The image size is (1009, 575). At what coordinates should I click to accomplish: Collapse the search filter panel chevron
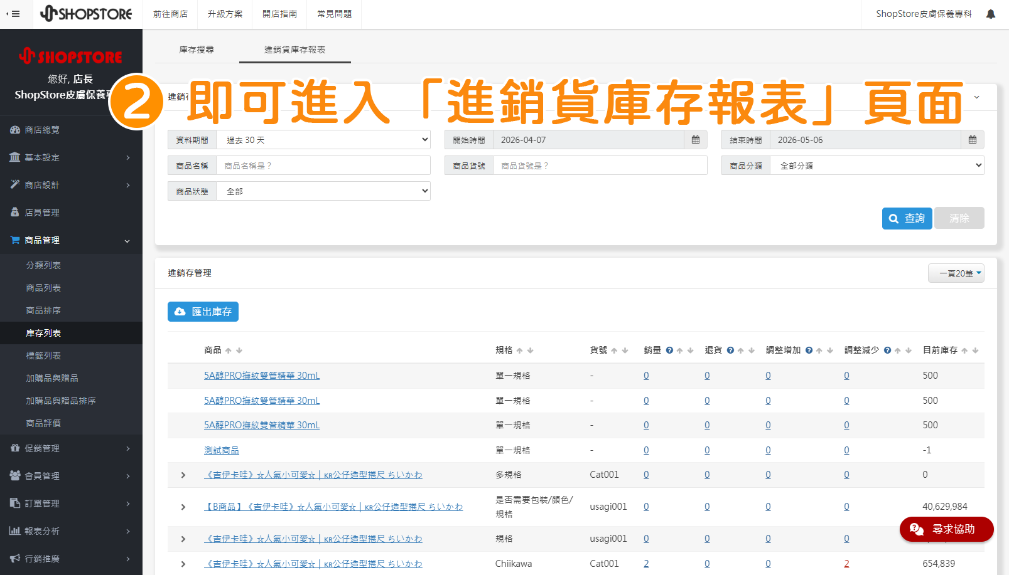coord(976,97)
